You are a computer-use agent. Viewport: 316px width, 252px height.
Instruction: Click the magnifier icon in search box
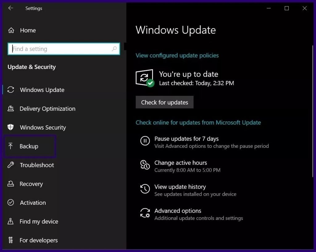[x=114, y=49]
